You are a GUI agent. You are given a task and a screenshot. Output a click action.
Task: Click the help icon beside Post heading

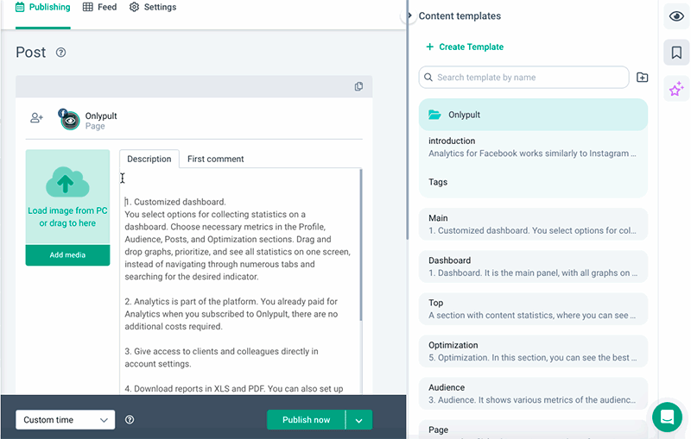(60, 53)
